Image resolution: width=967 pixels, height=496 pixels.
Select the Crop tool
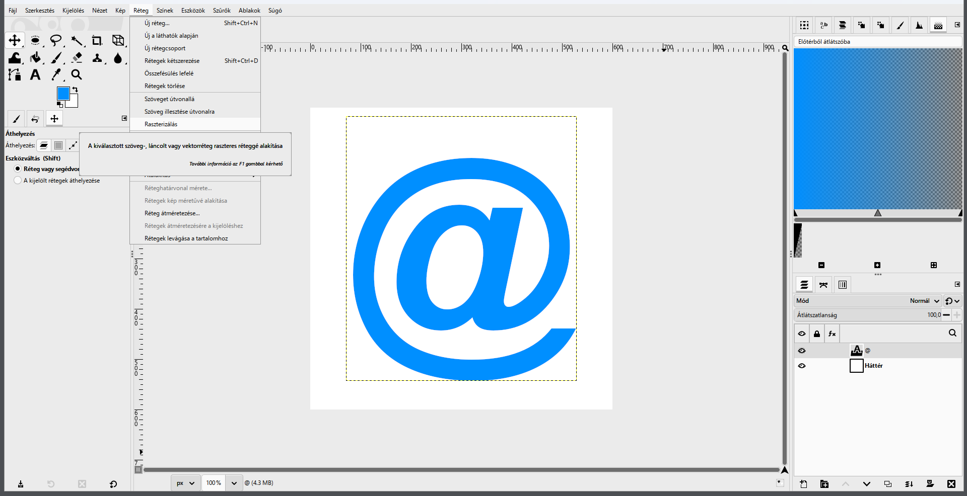[97, 40]
